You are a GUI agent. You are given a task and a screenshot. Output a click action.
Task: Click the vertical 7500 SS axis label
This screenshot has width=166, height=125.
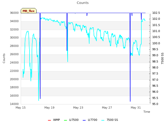point(162,58)
